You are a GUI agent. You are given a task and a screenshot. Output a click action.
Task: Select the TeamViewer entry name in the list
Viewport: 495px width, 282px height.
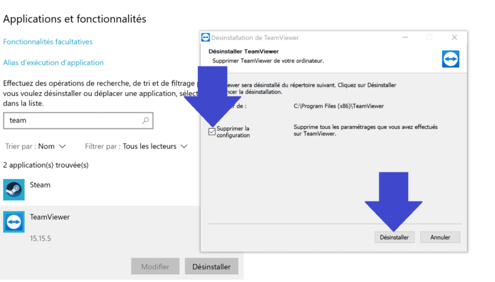pyautogui.click(x=50, y=217)
